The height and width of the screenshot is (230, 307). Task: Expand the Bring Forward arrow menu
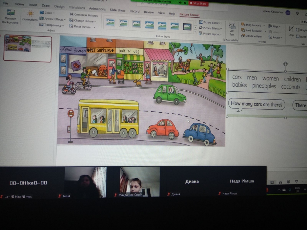click(x=264, y=26)
